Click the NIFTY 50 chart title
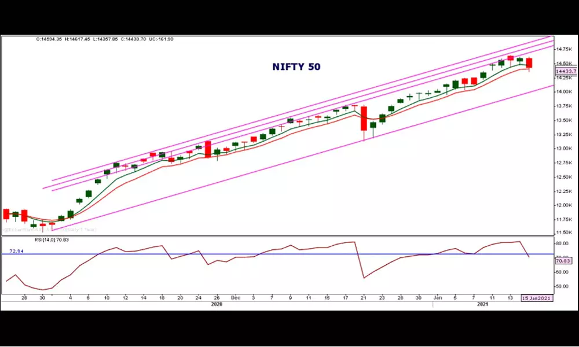Screen dimensions: 579x347 (x=296, y=67)
